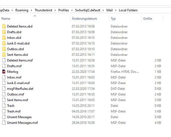Click the Trash file icon
The width and height of the screenshot is (171, 137).
[4, 106]
